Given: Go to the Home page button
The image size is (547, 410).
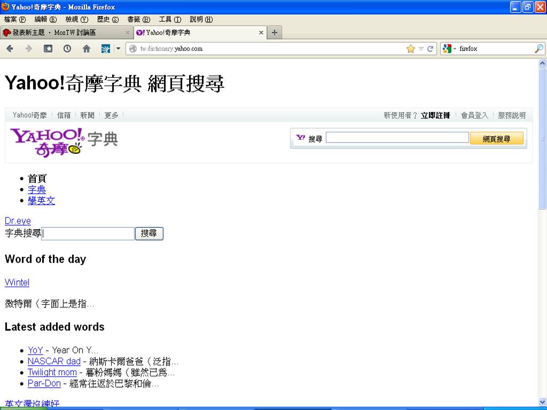Looking at the screenshot, I should point(87,49).
